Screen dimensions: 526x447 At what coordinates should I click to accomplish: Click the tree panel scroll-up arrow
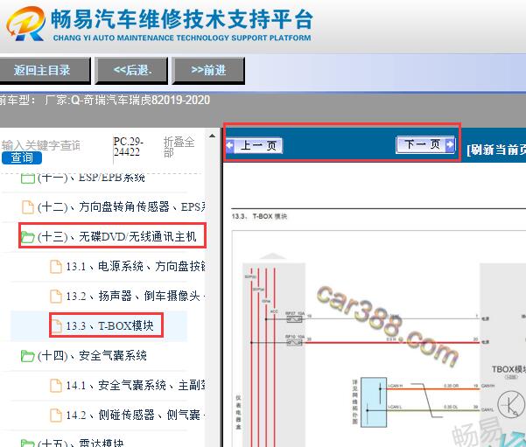(x=212, y=136)
